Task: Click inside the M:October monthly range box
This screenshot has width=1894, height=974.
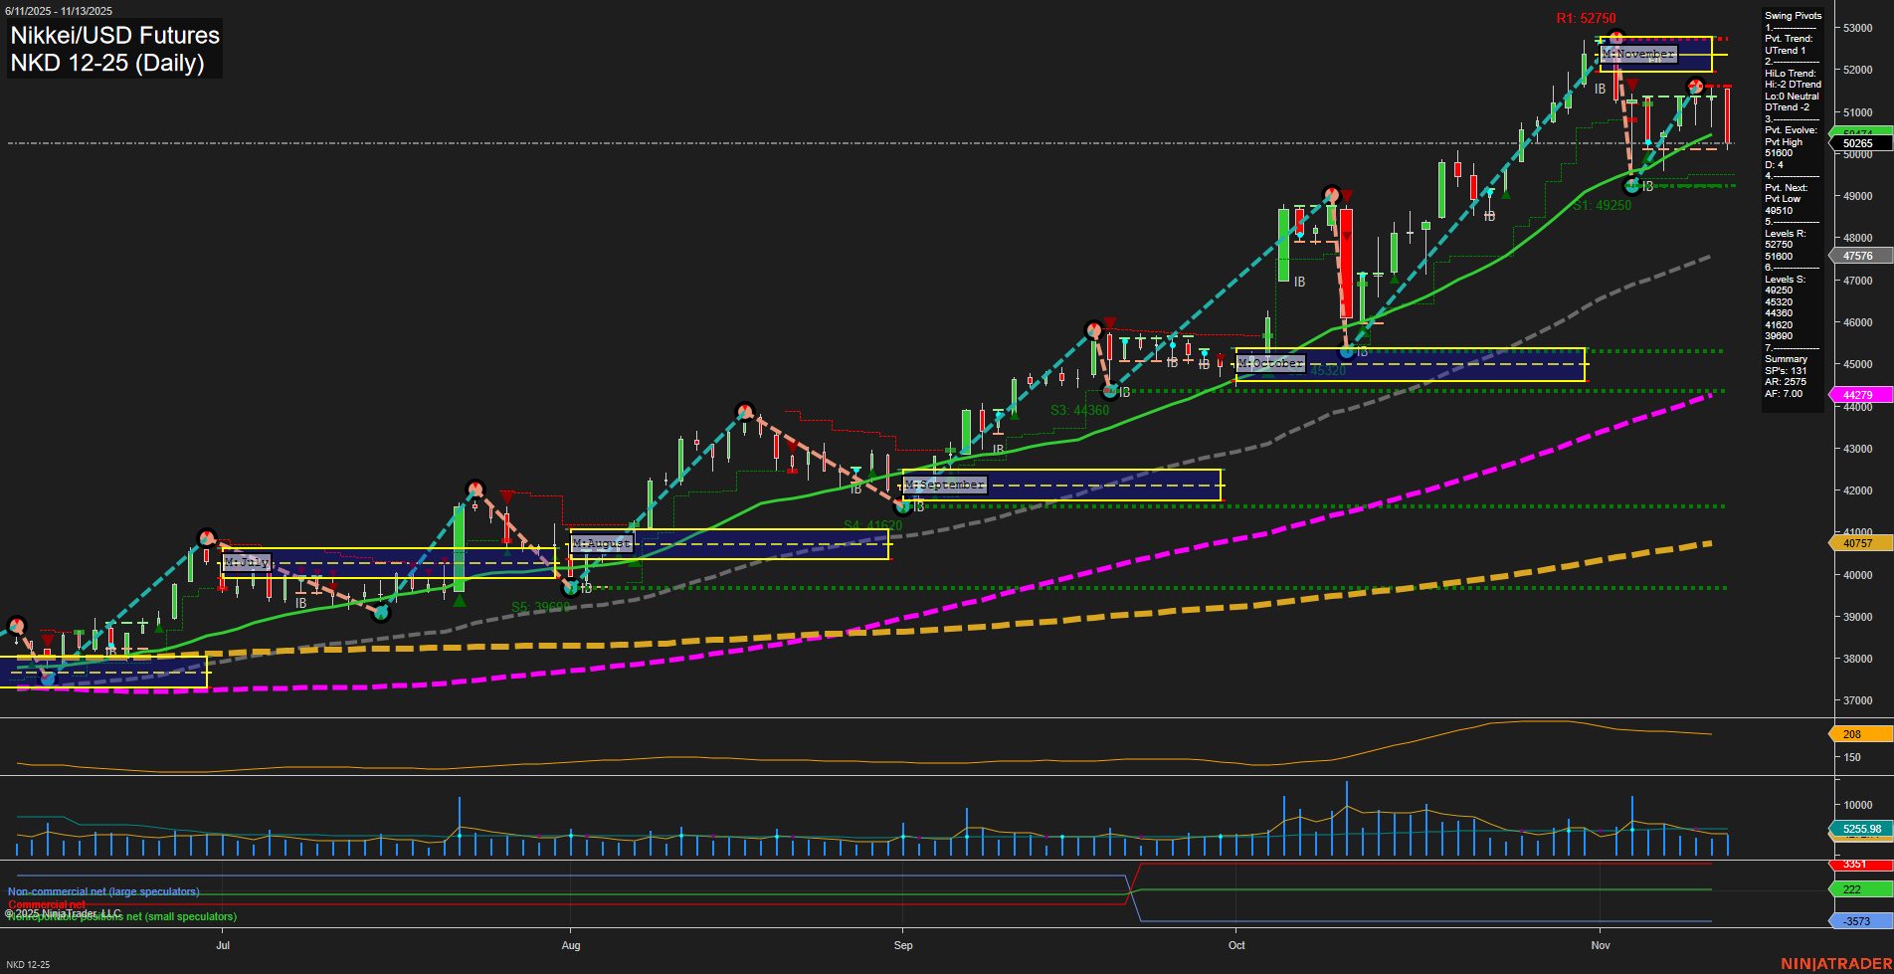Action: tap(1413, 366)
